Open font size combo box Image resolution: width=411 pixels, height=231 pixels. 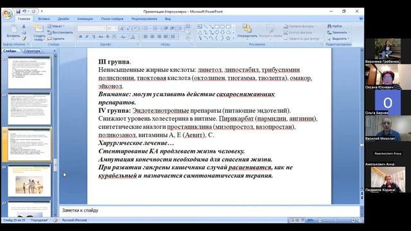[112, 28]
